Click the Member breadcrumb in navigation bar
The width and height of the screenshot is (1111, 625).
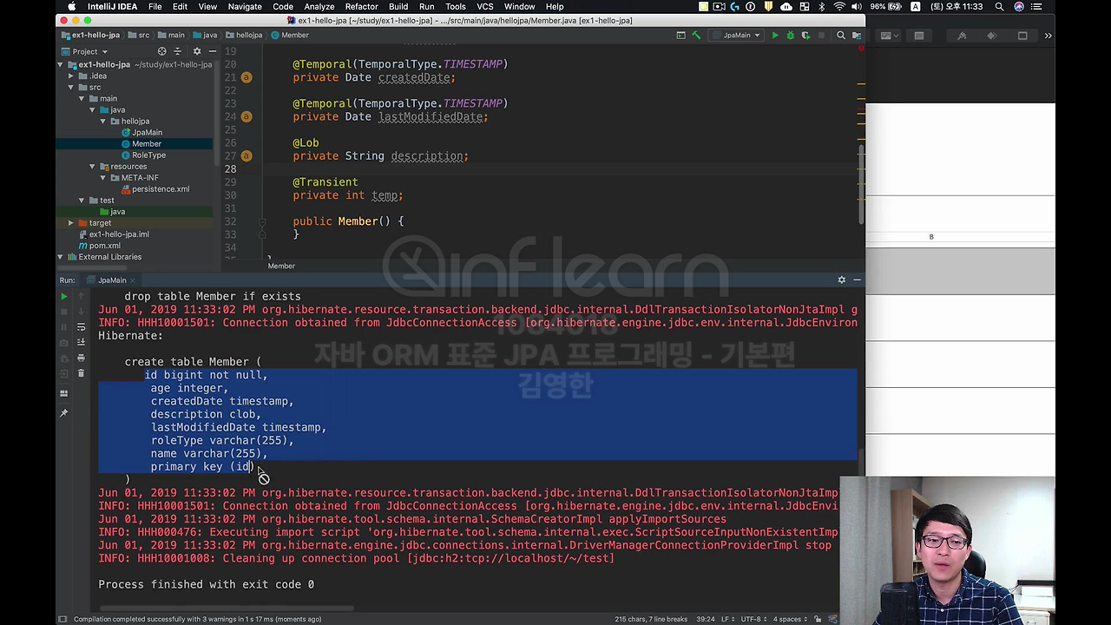[290, 36]
